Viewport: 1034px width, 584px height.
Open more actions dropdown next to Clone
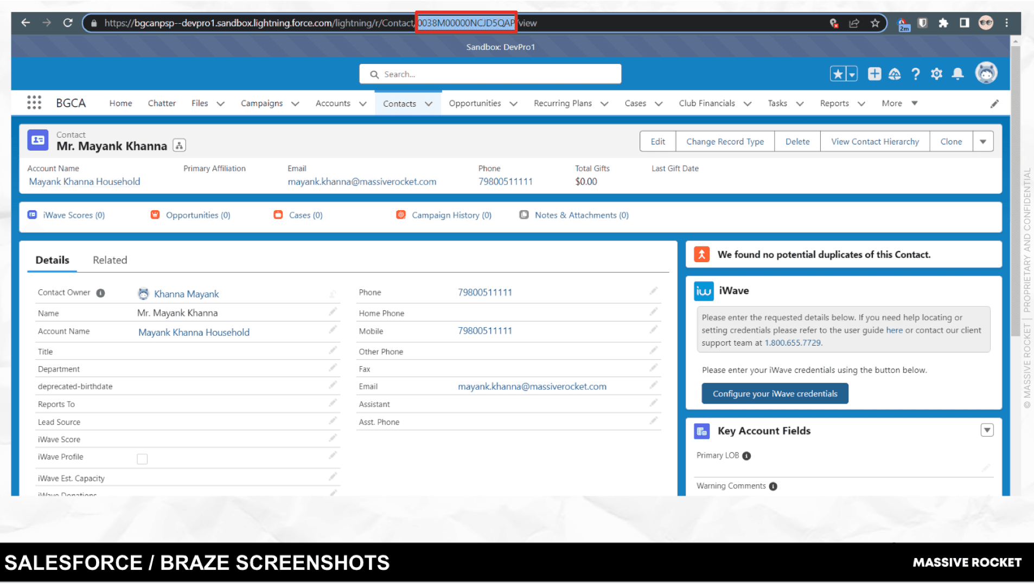pos(982,141)
